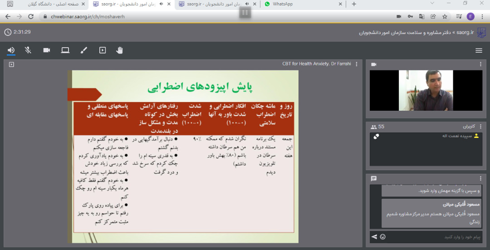Click the screen share laptop icon

click(x=65, y=50)
